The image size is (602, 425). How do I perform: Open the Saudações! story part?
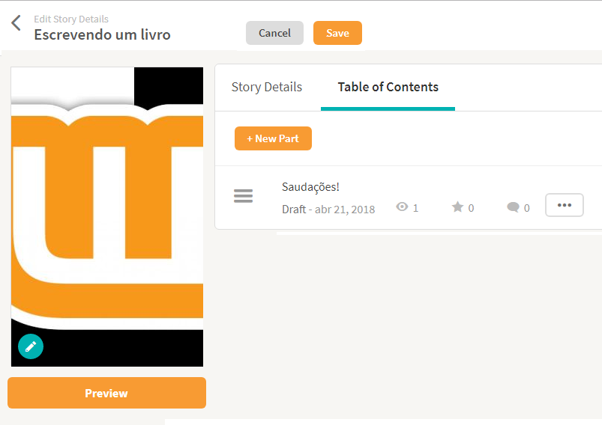pos(310,186)
